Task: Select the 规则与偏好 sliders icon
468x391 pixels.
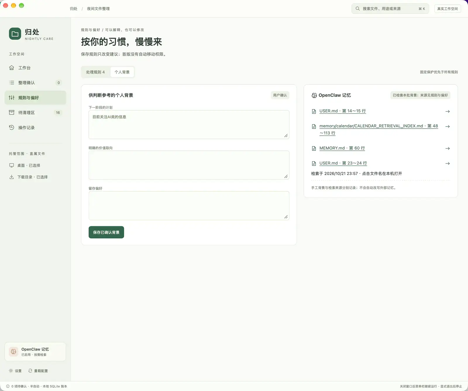Action: [x=12, y=98]
